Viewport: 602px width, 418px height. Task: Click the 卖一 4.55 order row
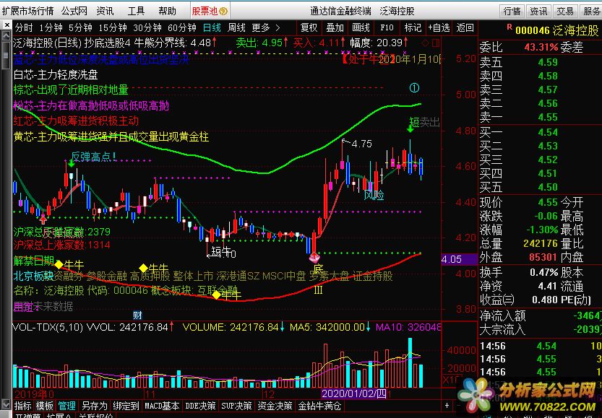(540, 117)
